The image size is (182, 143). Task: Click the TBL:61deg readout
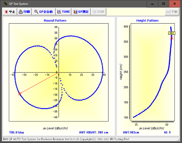coord(16,132)
